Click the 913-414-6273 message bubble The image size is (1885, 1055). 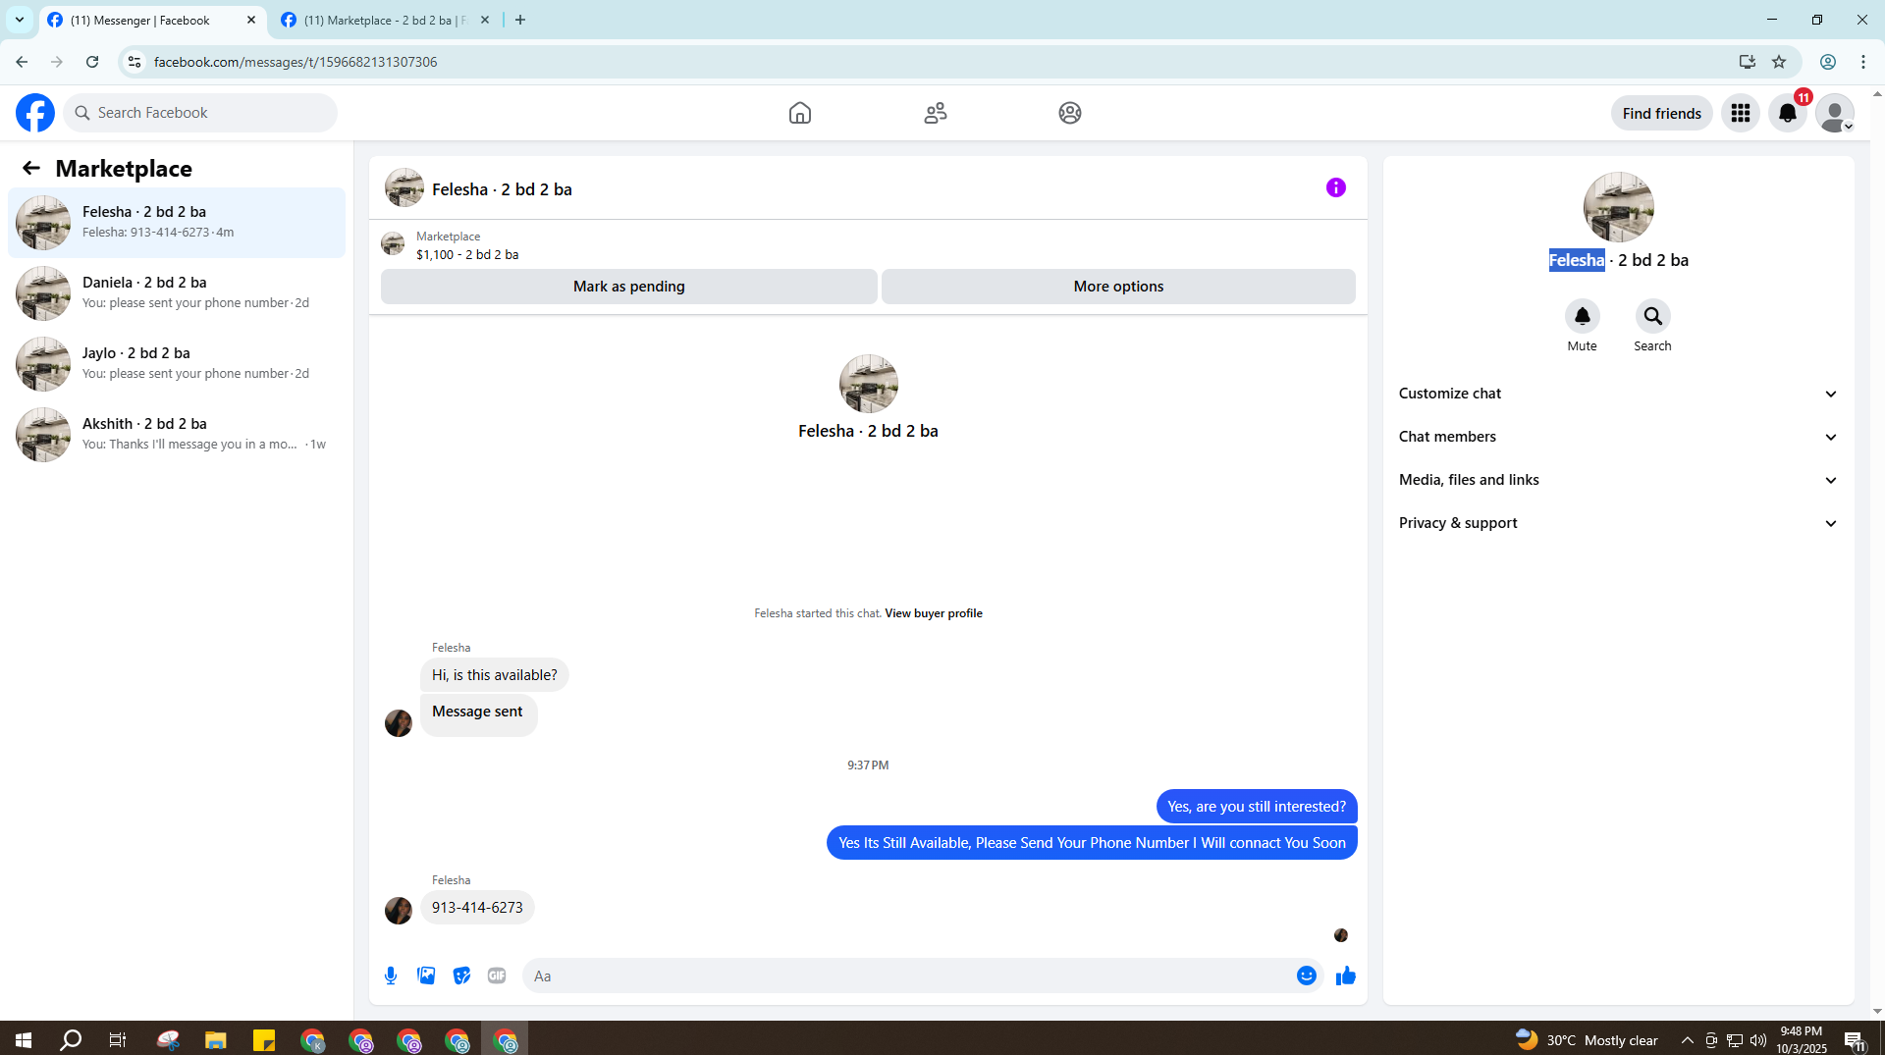tap(477, 908)
